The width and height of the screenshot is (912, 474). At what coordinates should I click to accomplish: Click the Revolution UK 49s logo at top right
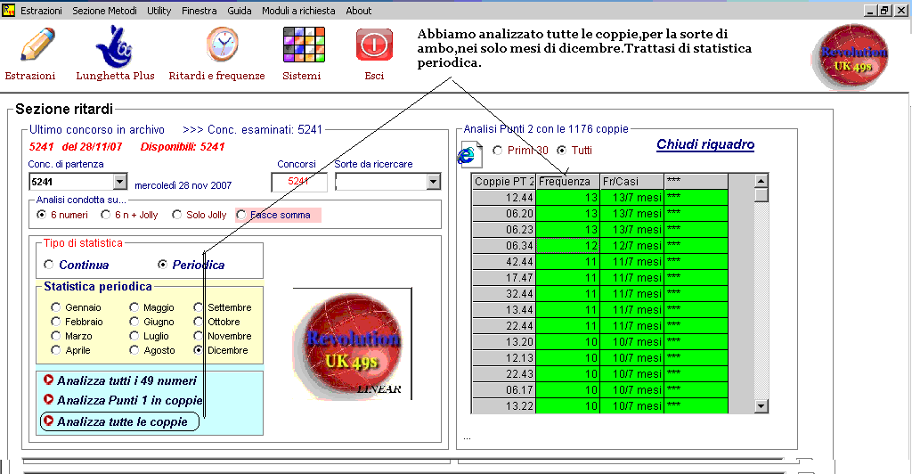(x=851, y=56)
